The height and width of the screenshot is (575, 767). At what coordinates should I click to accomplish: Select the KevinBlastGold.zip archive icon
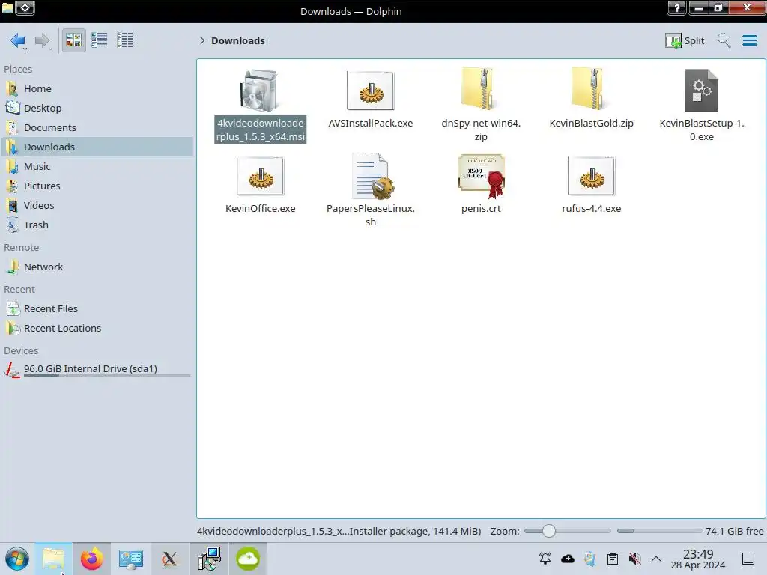(x=591, y=90)
